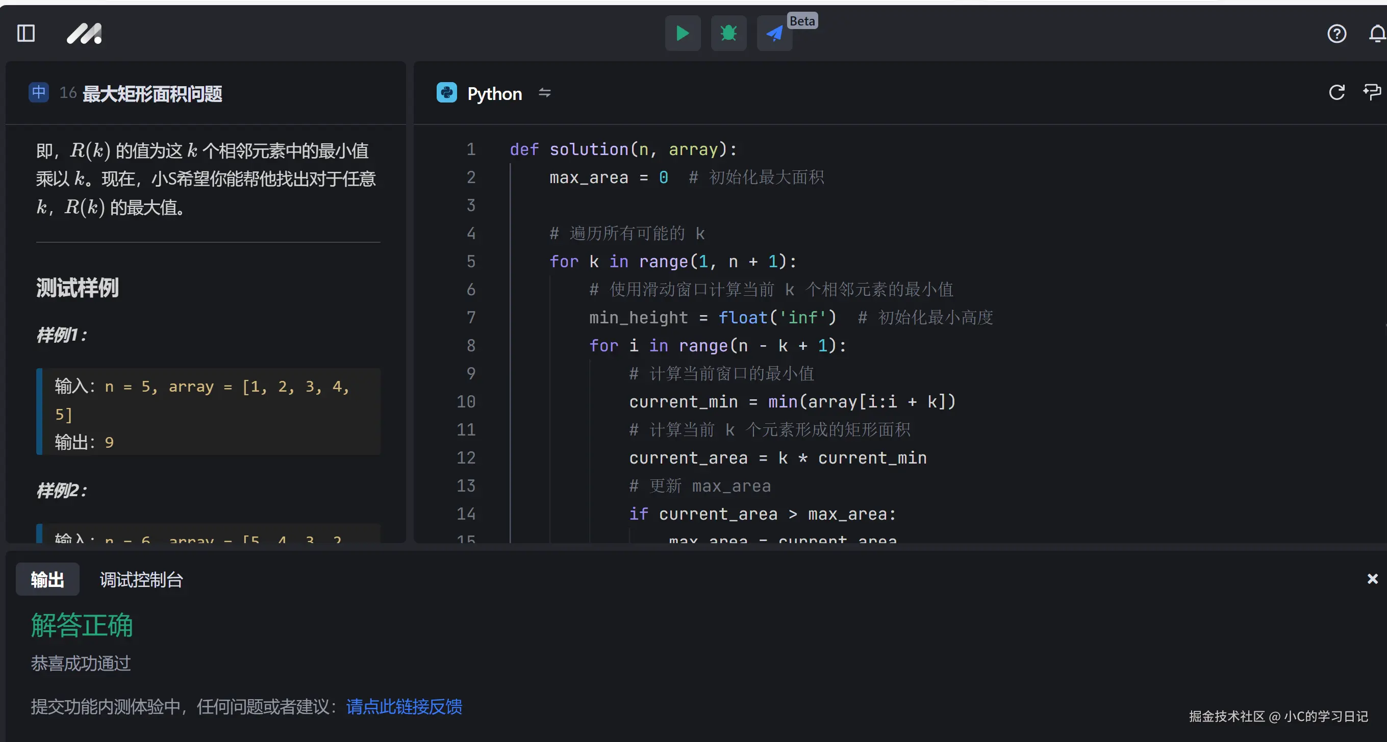Click the problem title 最大矩形面积问题
Image resolution: width=1387 pixels, height=742 pixels.
pyautogui.click(x=152, y=94)
